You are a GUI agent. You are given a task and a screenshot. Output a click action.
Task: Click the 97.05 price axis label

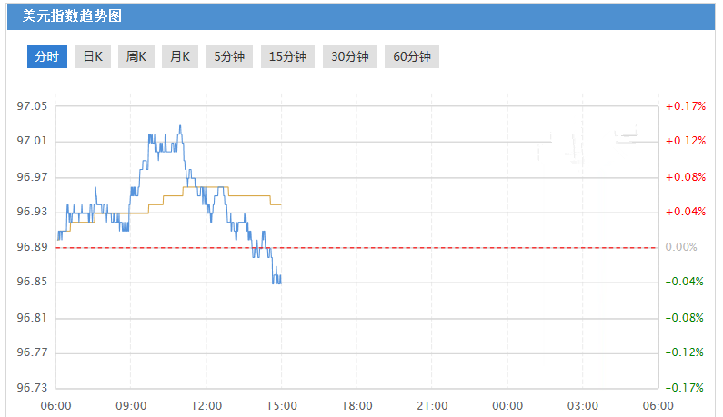pyautogui.click(x=32, y=106)
